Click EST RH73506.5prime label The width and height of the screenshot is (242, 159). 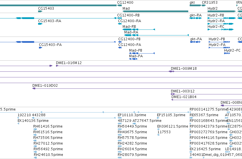(48, 138)
